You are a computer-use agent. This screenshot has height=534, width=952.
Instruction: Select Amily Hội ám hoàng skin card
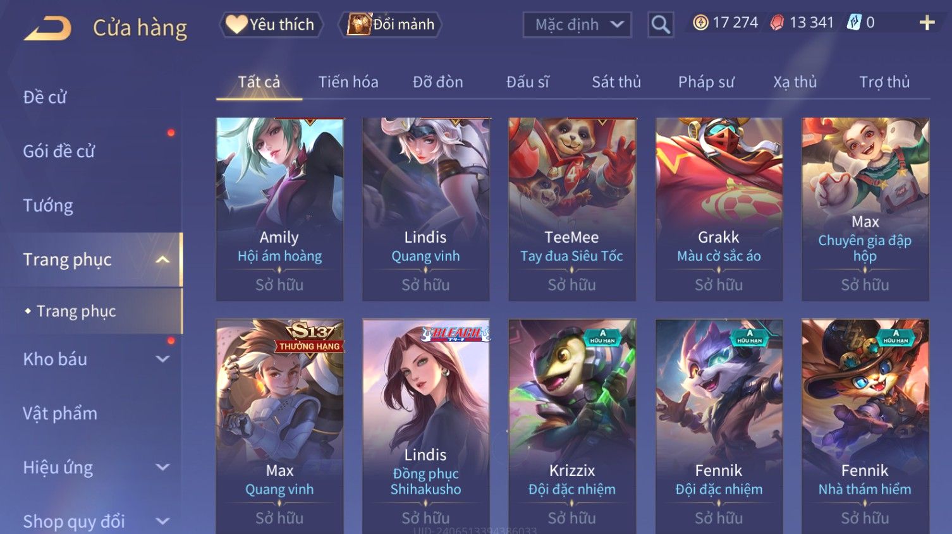click(279, 209)
